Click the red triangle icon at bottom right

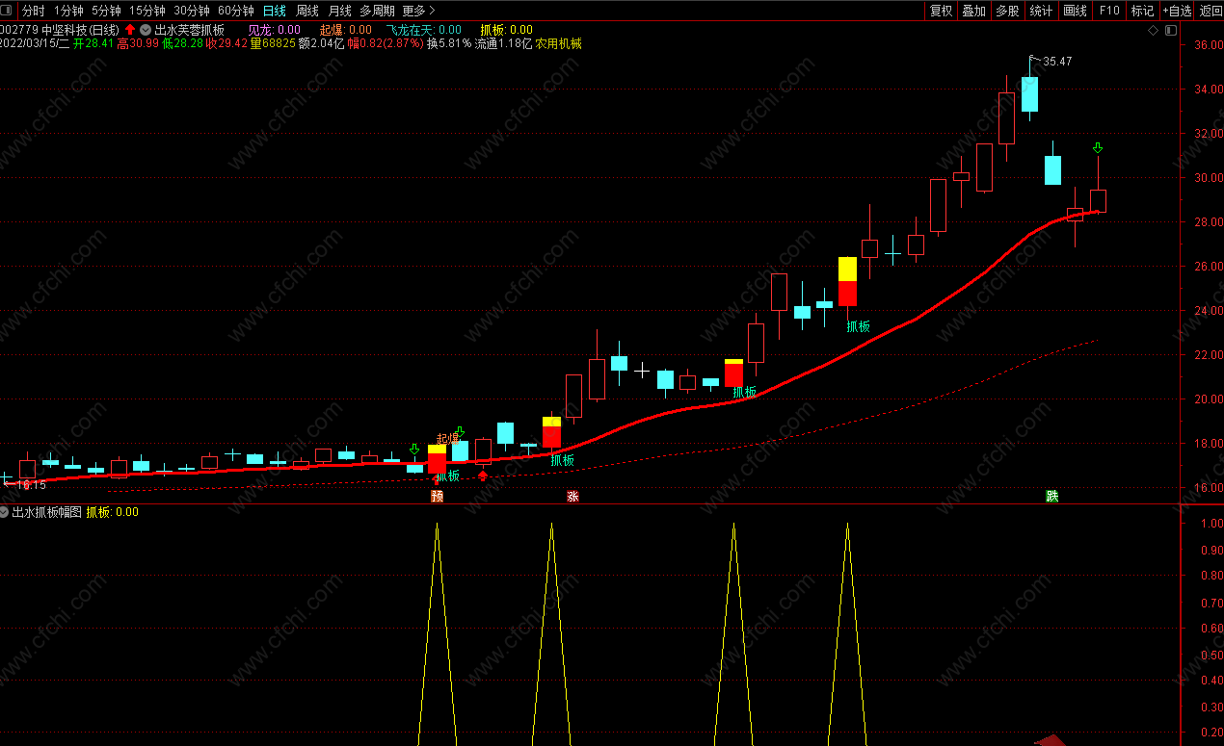[1051, 740]
